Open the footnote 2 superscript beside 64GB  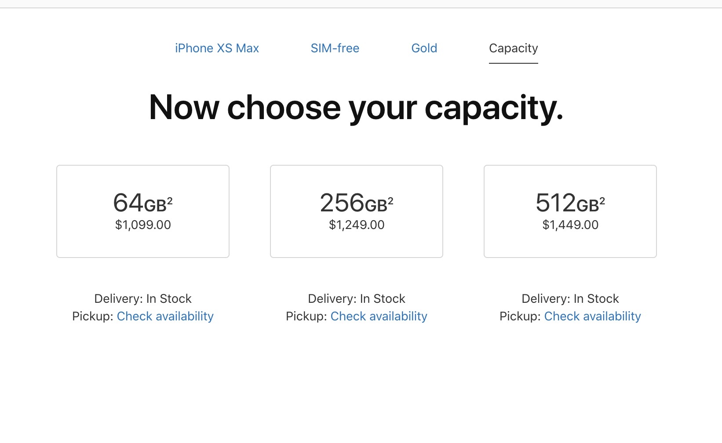coord(170,201)
